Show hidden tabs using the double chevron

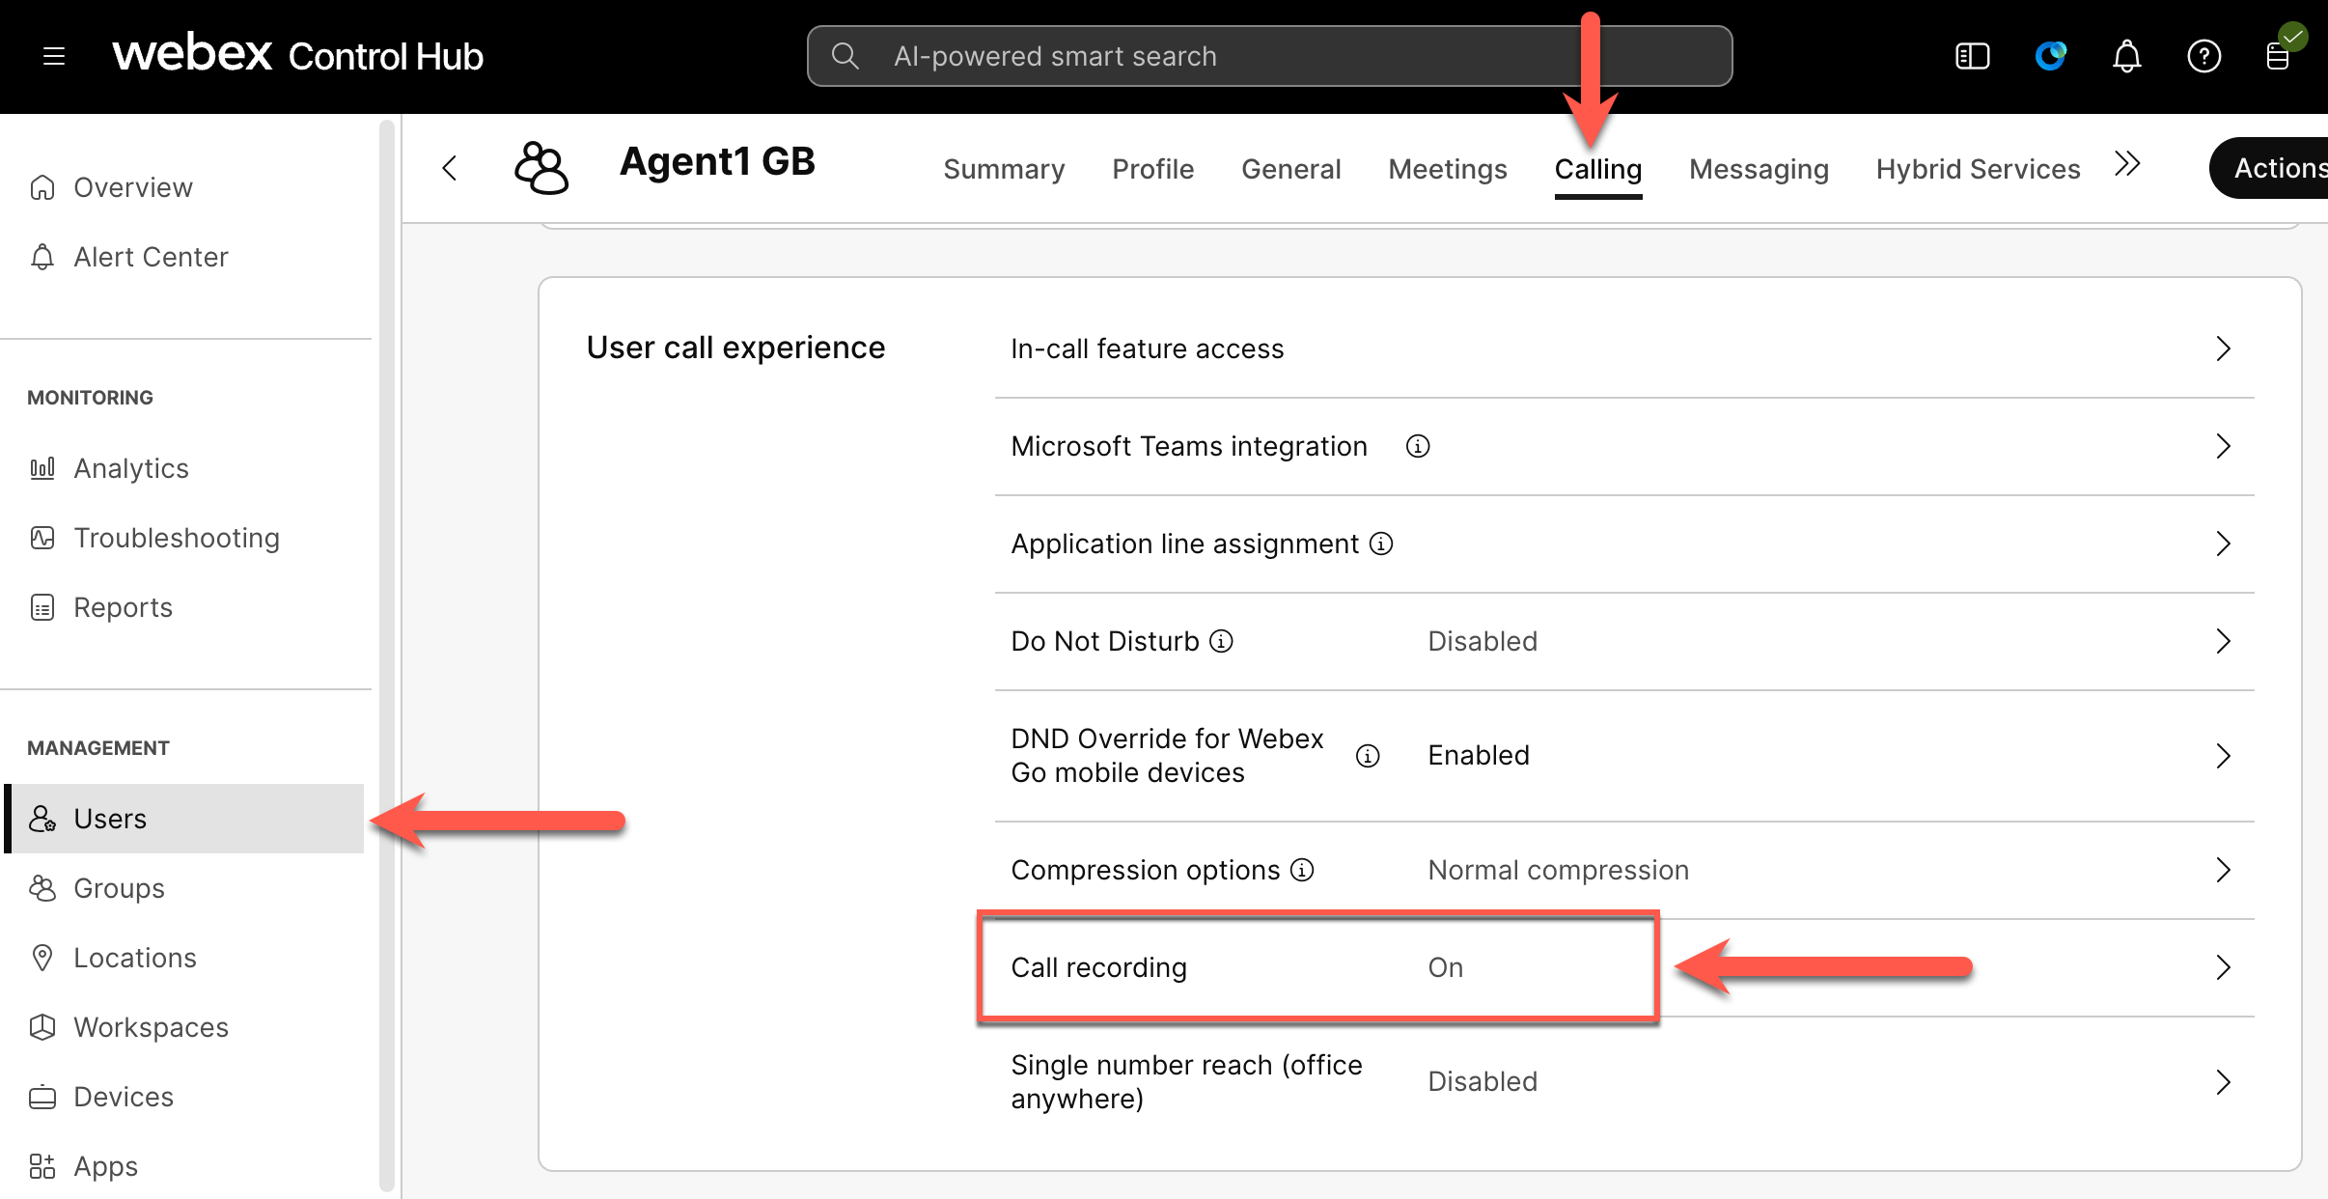[x=2126, y=166]
